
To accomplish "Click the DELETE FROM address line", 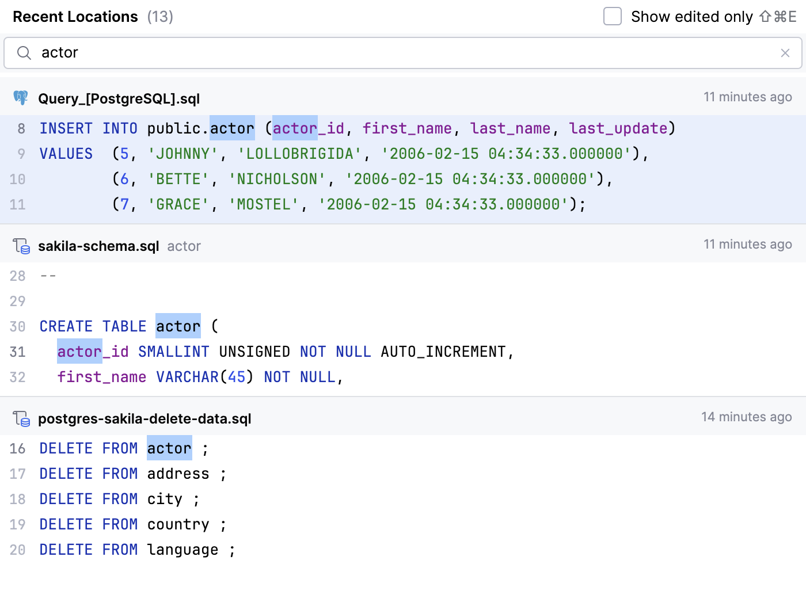I will point(132,474).
